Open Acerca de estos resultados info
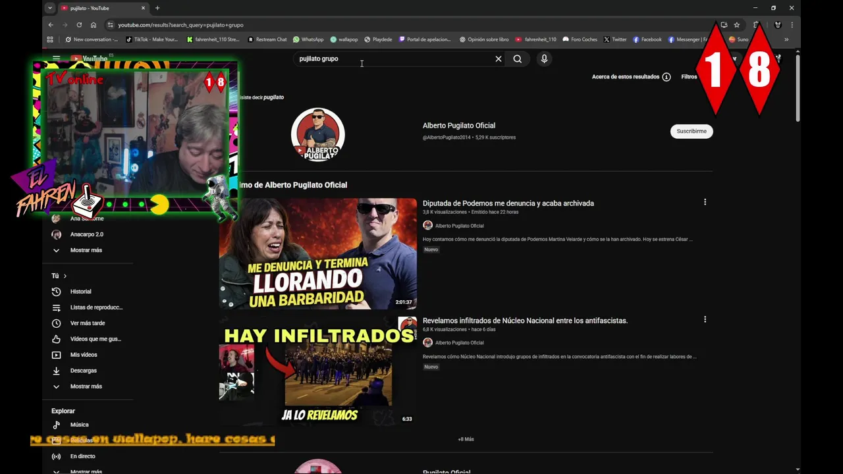843x474 pixels. [631, 77]
